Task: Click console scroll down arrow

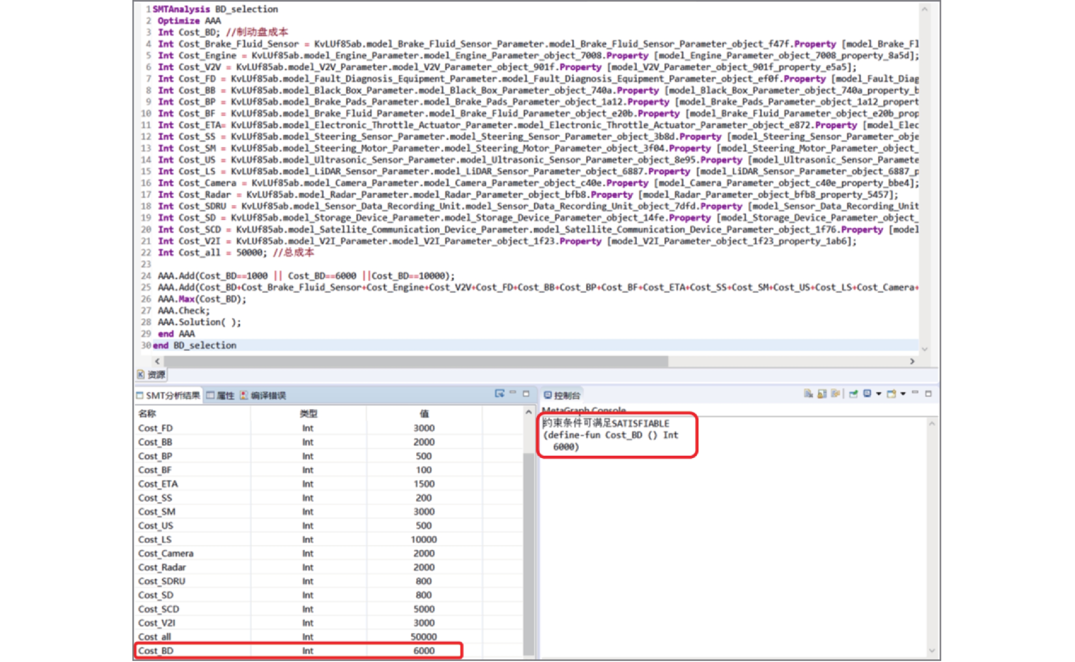Action: pos(932,651)
